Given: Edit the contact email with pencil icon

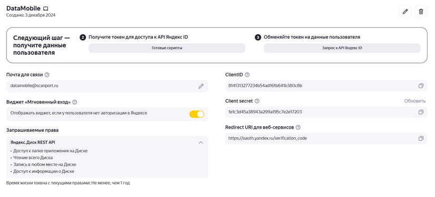Looking at the screenshot, I should 201,86.
